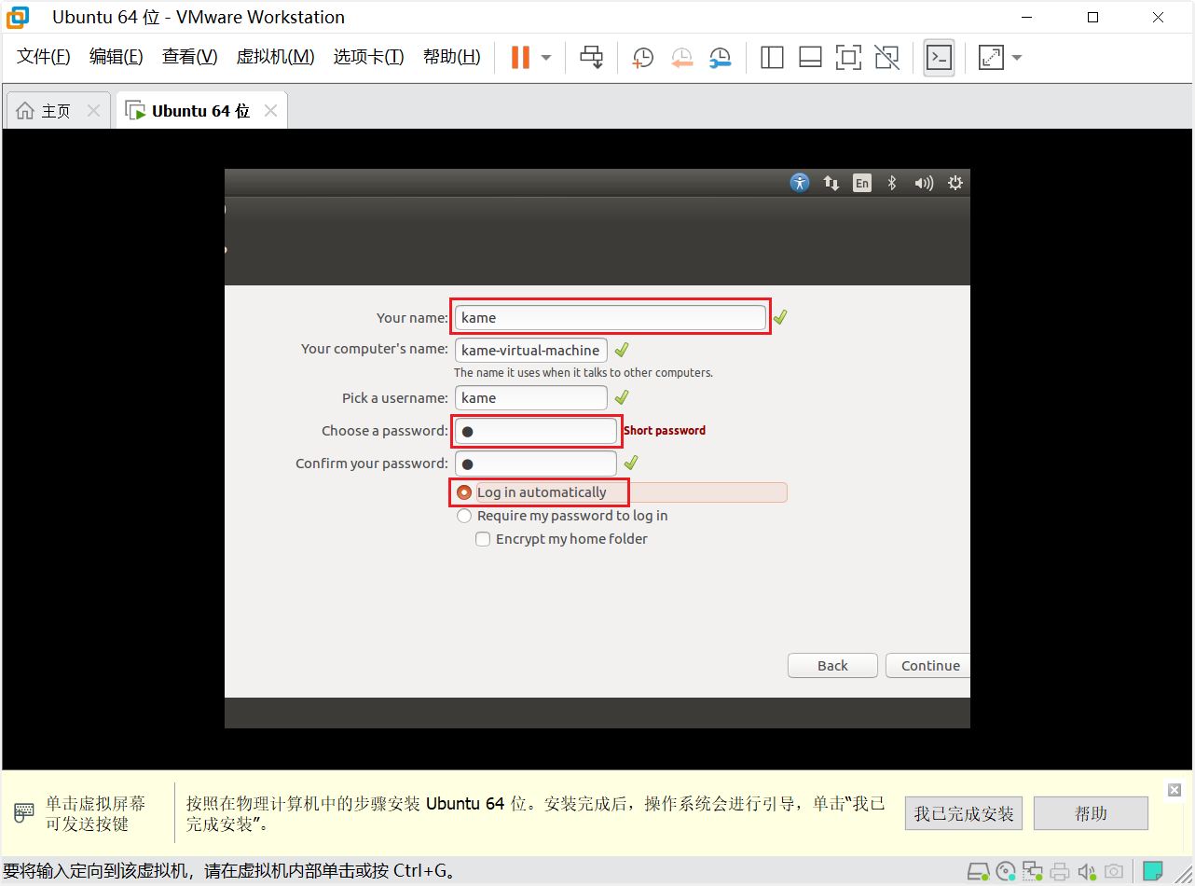Open the En keyboard layout indicator
Image resolution: width=1195 pixels, height=886 pixels.
pyautogui.click(x=862, y=183)
